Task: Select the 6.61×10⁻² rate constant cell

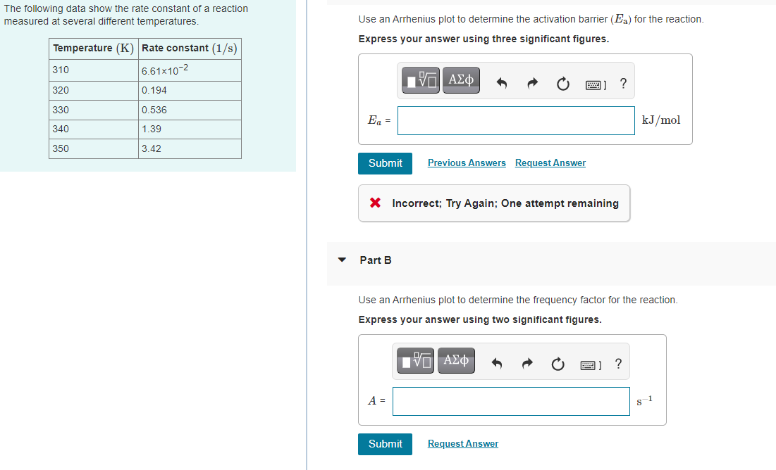Action: (x=190, y=70)
